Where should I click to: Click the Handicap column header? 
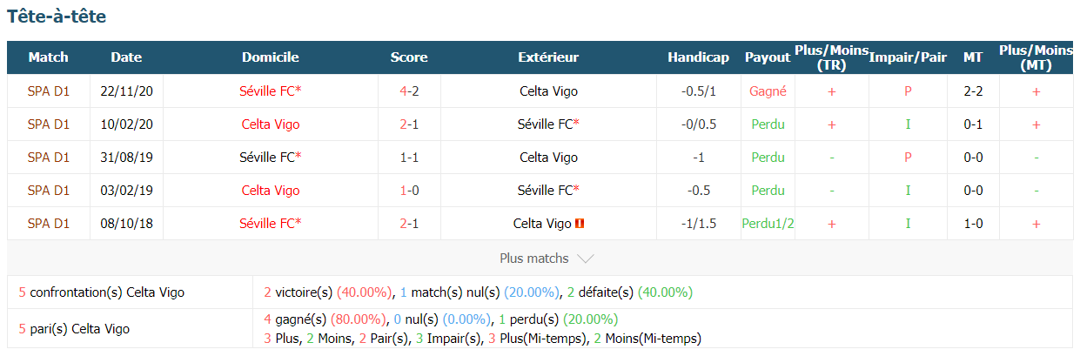click(698, 57)
